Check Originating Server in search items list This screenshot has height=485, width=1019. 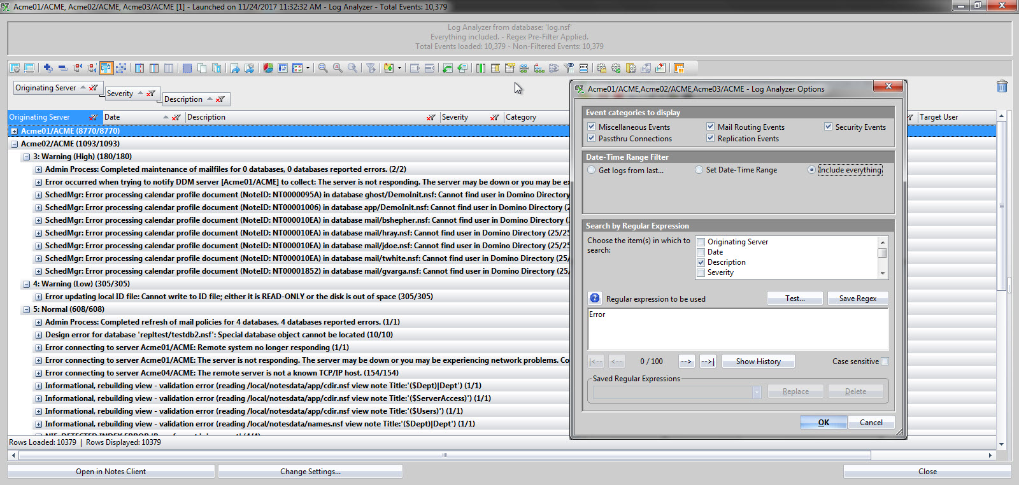point(701,242)
